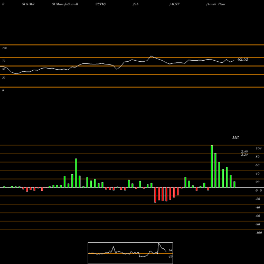This screenshot has width=264, height=264.
Task: Click the RSI axis label 70
Action: pyautogui.click(x=4, y=61)
